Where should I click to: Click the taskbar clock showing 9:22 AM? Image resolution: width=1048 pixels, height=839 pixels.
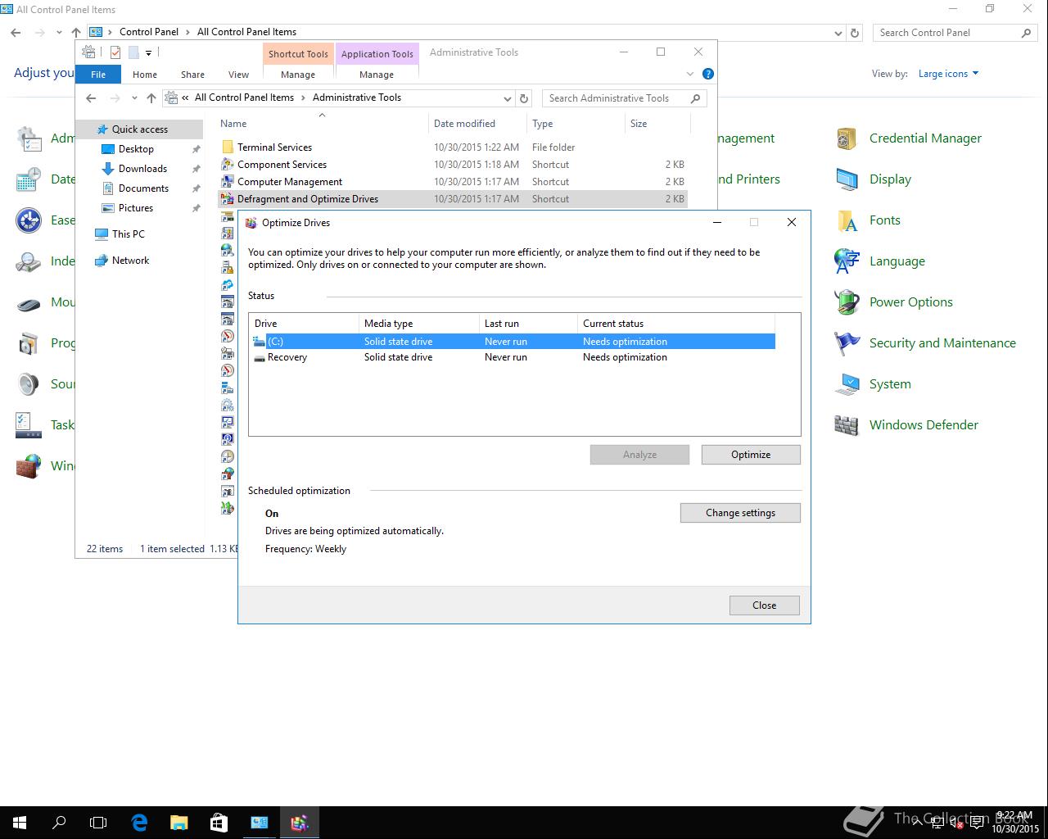[1015, 823]
